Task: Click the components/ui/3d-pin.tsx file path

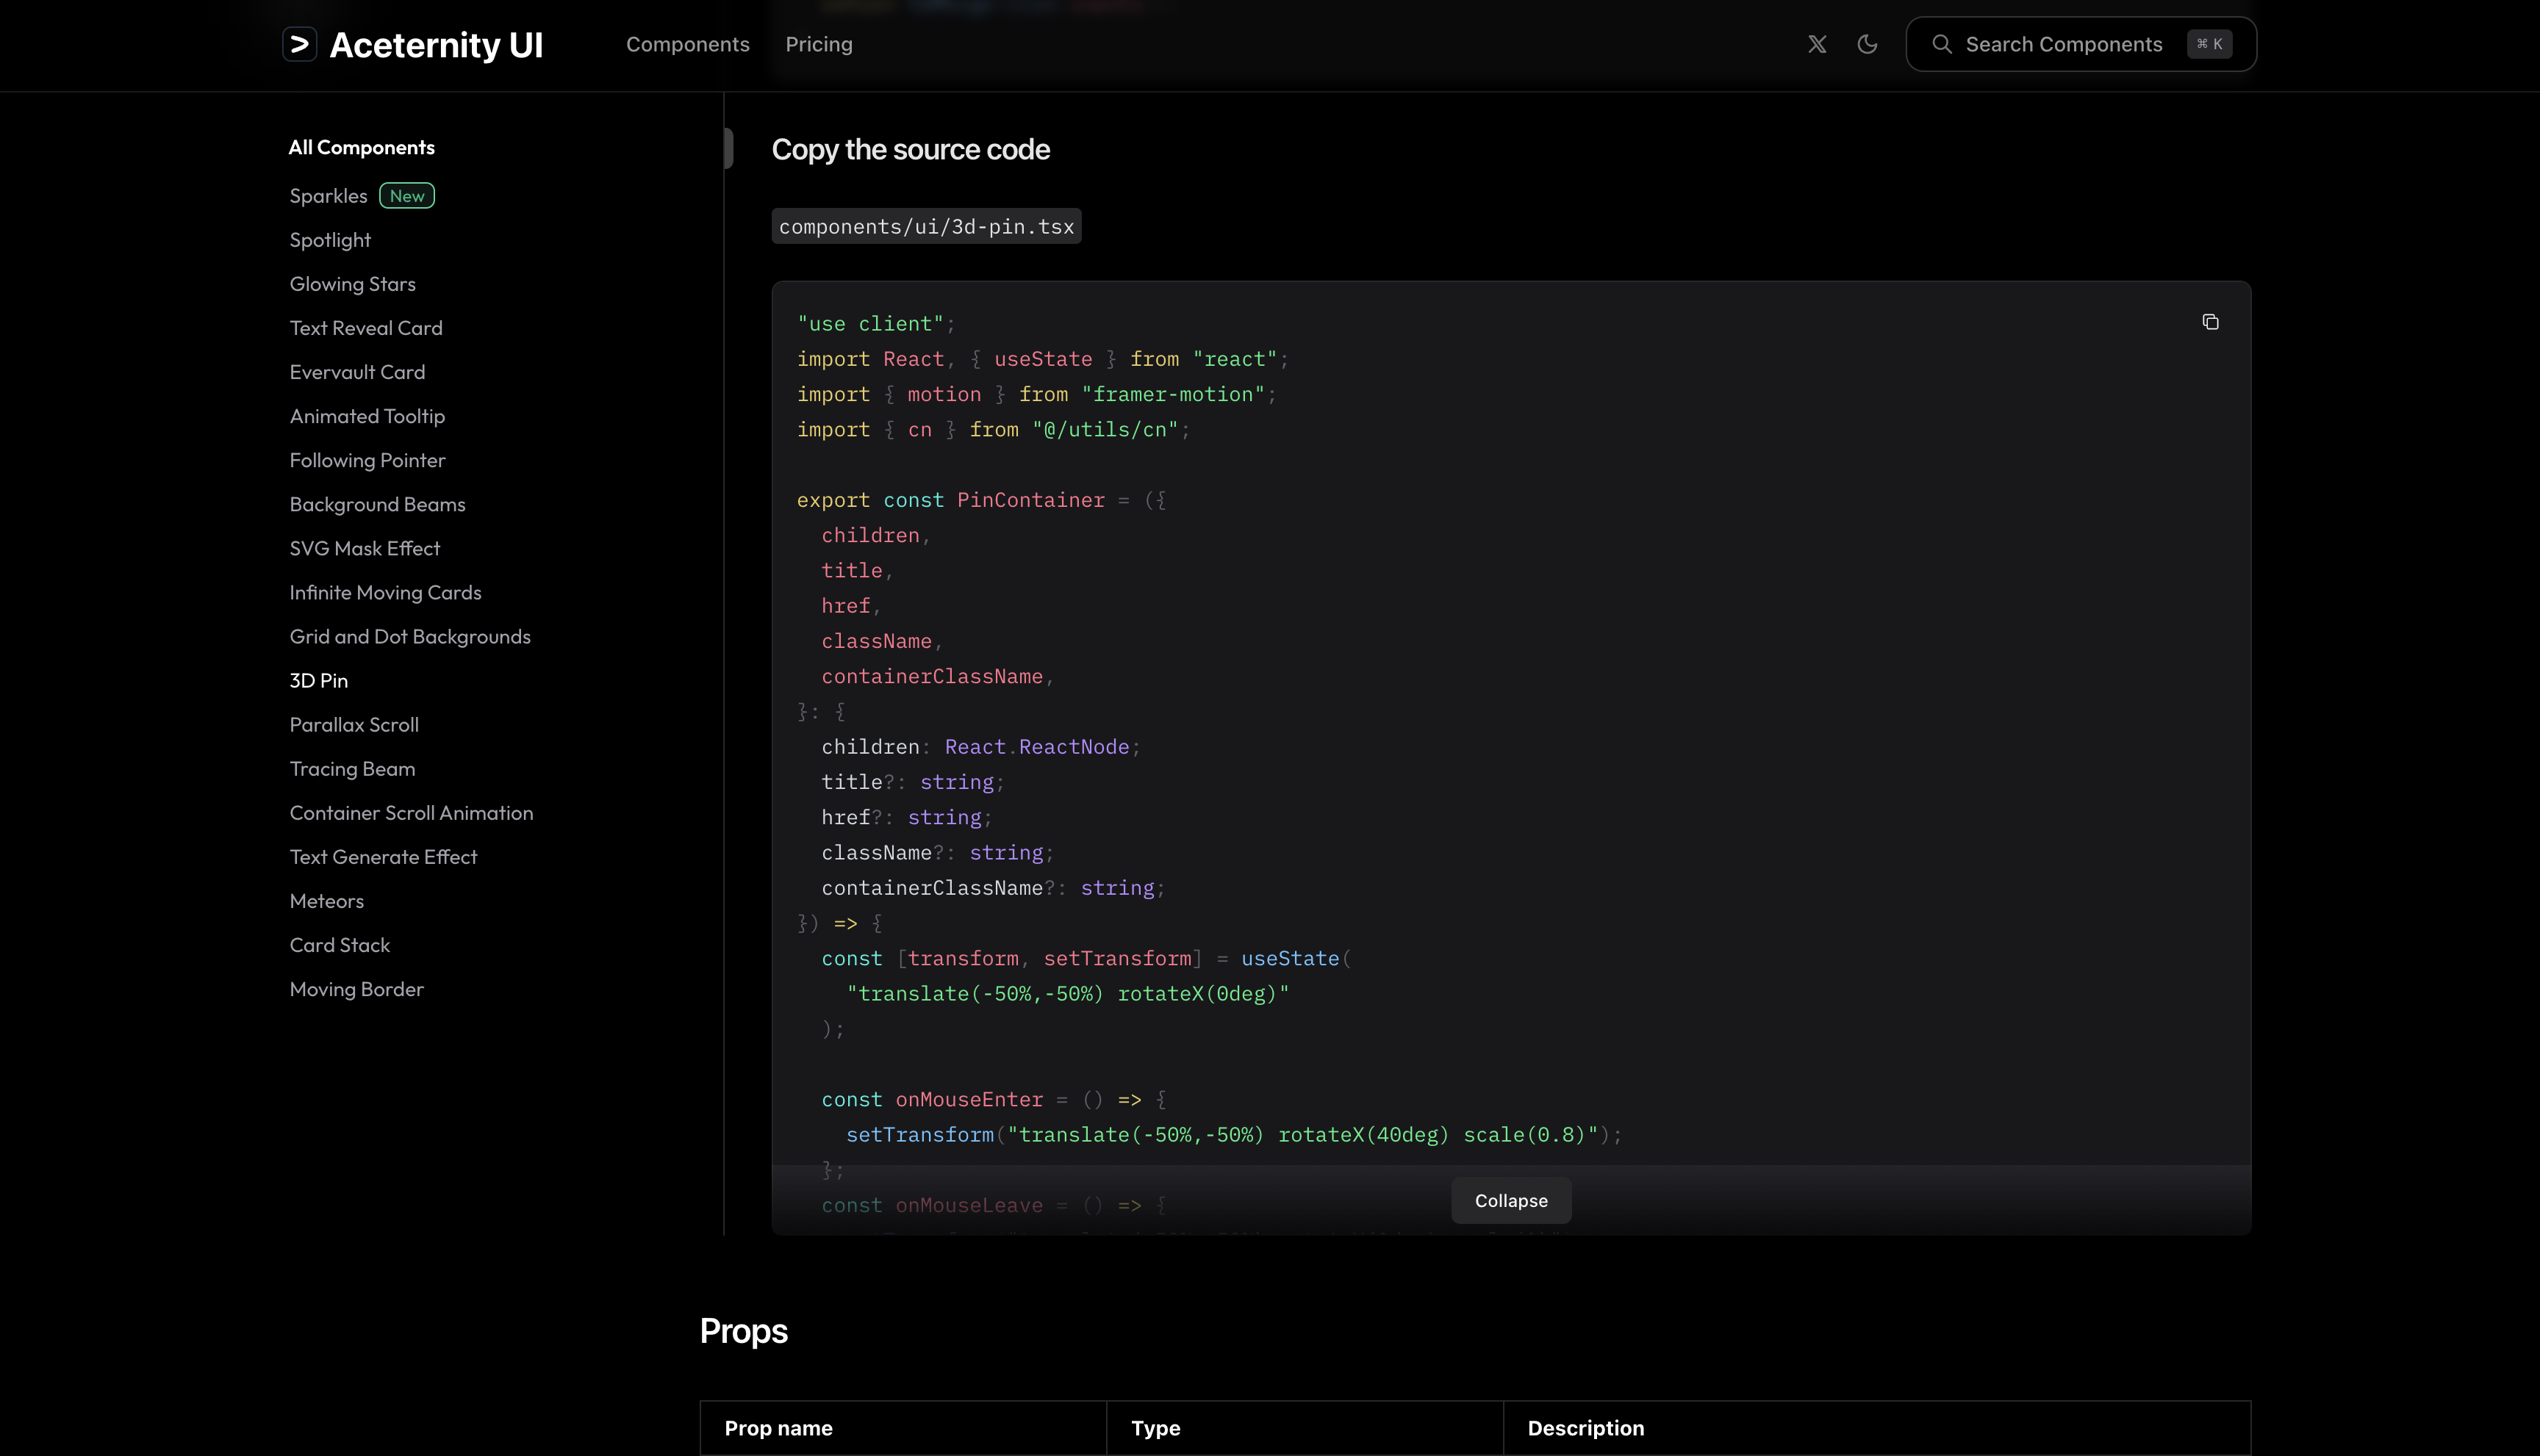Action: (x=926, y=226)
